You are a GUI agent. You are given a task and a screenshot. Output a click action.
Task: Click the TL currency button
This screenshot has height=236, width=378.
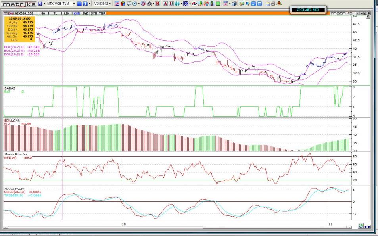pyautogui.click(x=55, y=13)
